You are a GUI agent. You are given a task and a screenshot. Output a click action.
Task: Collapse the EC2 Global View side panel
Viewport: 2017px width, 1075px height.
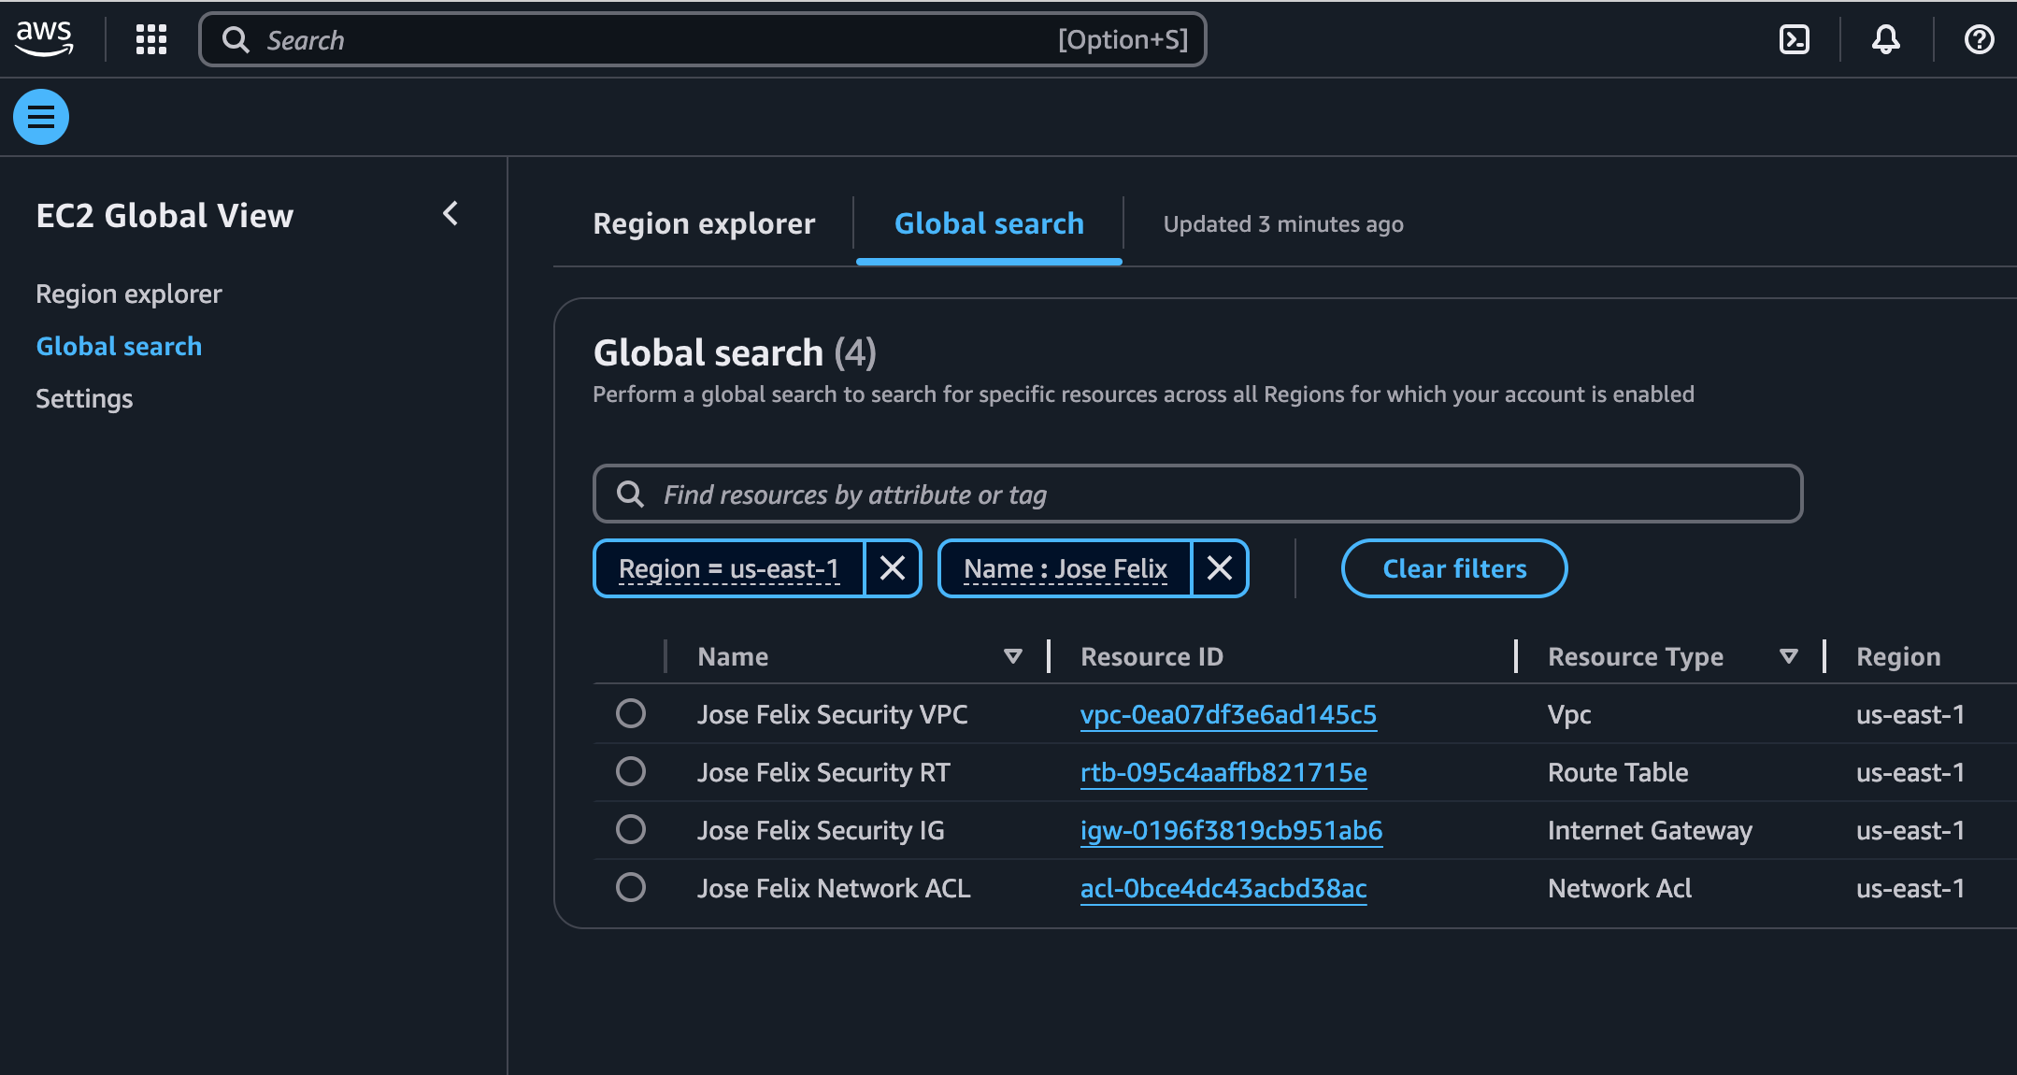click(x=451, y=214)
